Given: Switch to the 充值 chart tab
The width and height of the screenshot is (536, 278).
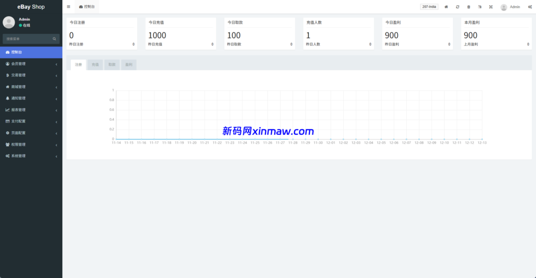Looking at the screenshot, I should [95, 64].
